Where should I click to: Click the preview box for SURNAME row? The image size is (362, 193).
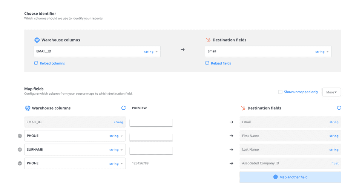pyautogui.click(x=151, y=150)
